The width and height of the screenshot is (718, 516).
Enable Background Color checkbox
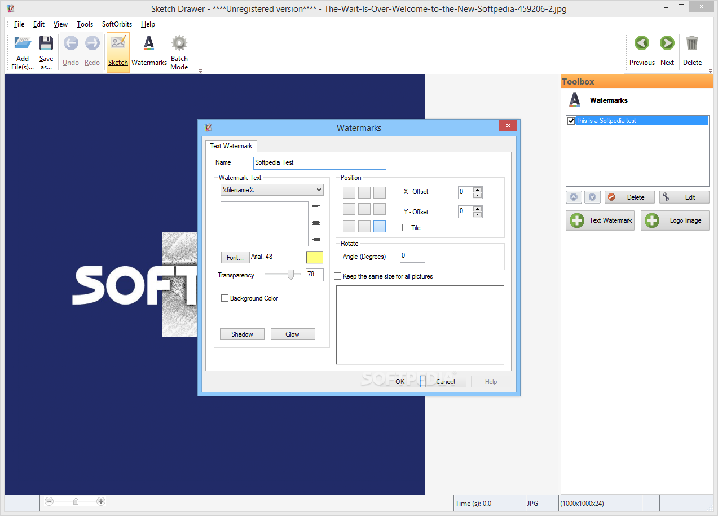click(224, 298)
